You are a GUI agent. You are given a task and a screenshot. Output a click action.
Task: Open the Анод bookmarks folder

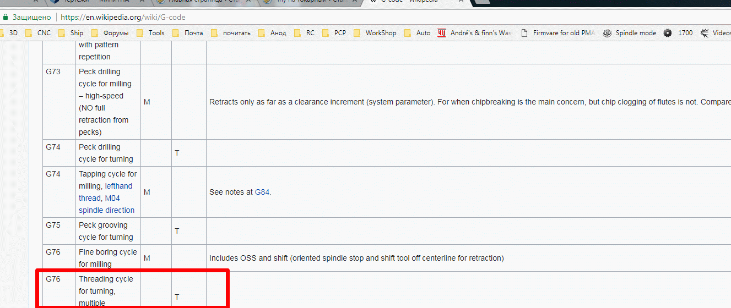[x=272, y=33]
